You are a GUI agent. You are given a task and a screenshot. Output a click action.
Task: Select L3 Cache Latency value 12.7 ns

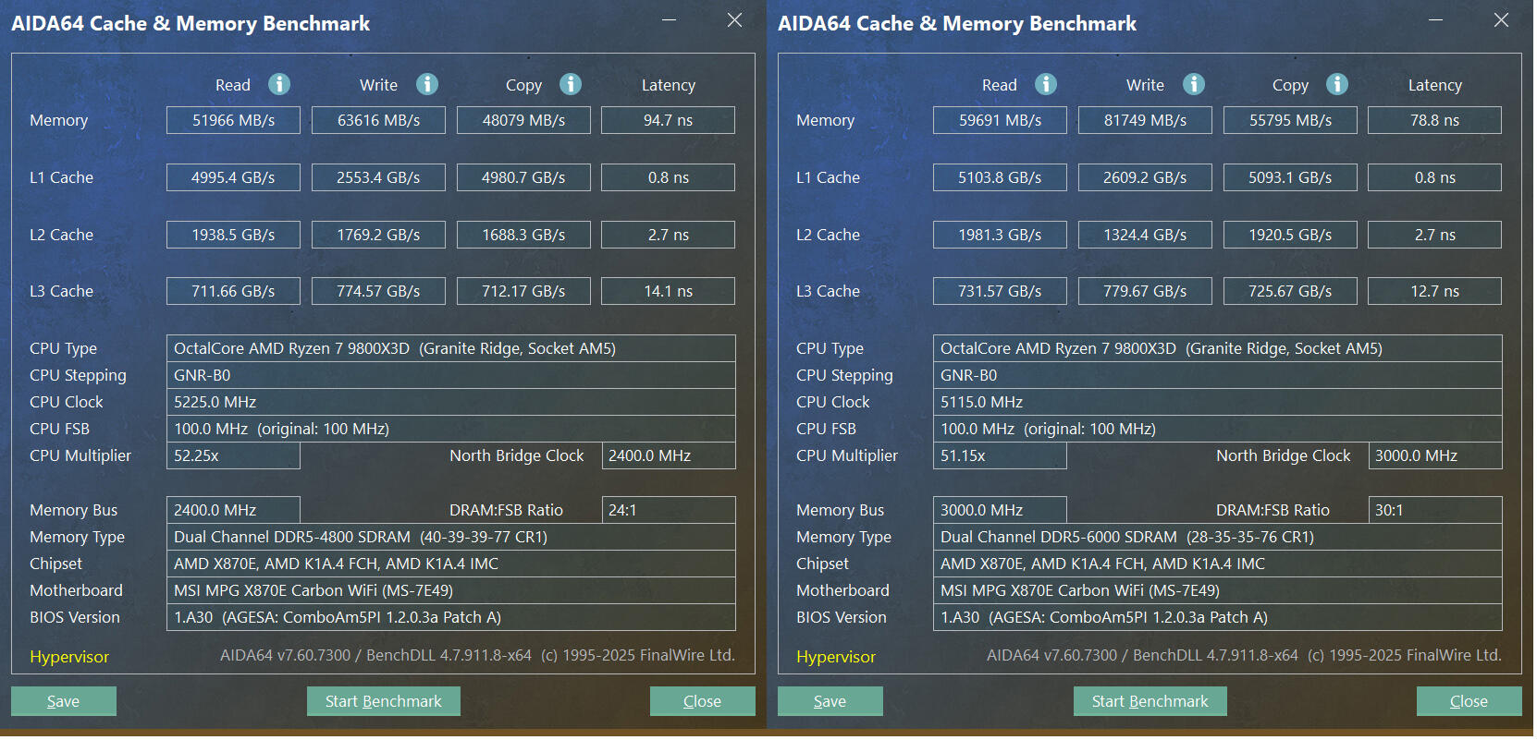point(1435,291)
